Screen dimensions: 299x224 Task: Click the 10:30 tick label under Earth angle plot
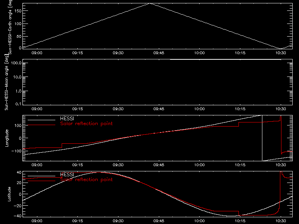(281, 53)
